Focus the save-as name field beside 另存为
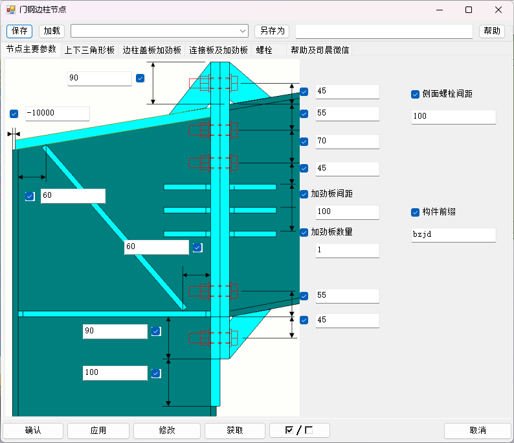514x443 pixels. (x=384, y=32)
